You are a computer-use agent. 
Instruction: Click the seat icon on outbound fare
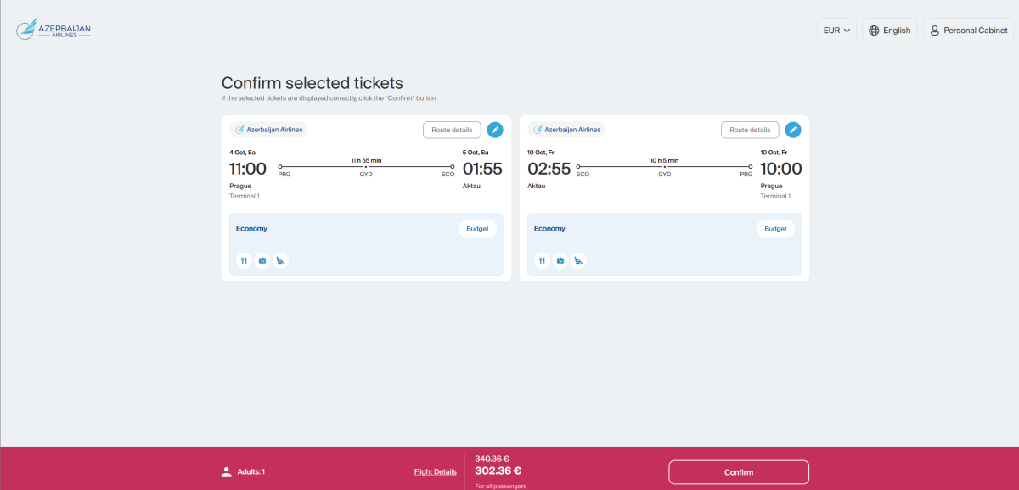click(281, 261)
